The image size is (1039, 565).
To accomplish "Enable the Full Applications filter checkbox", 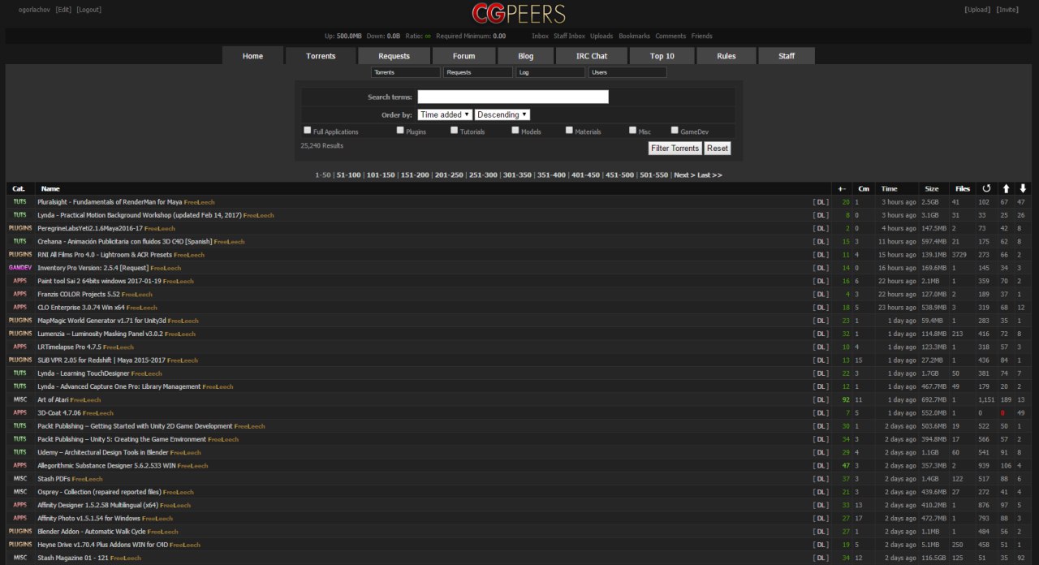I will (308, 130).
